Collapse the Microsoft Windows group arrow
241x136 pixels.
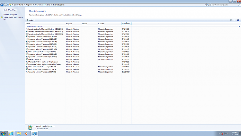click(239, 26)
